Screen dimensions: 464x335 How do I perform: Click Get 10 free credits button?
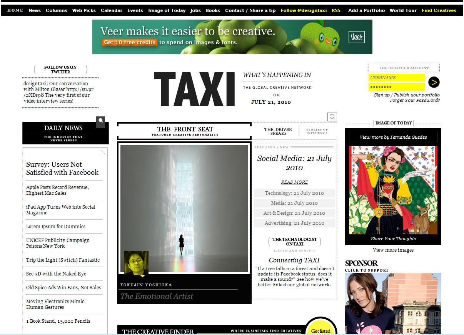tap(130, 42)
